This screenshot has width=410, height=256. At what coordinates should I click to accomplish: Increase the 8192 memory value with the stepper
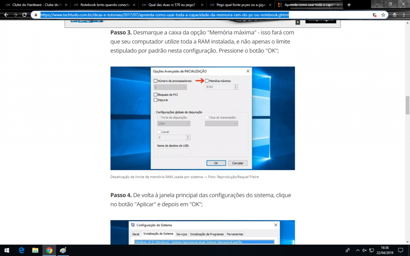click(235, 85)
